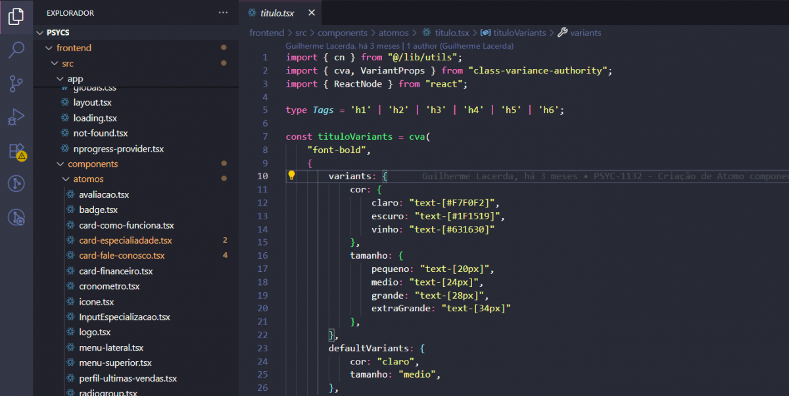
Task: Open the Source Control view icon
Action: point(16,83)
